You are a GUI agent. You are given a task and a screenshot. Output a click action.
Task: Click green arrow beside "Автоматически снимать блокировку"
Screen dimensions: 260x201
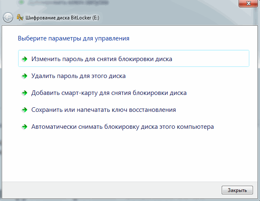point(25,127)
